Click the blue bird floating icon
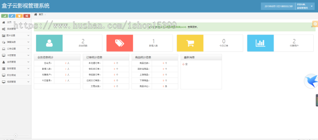318x140 pixels. click(311, 81)
